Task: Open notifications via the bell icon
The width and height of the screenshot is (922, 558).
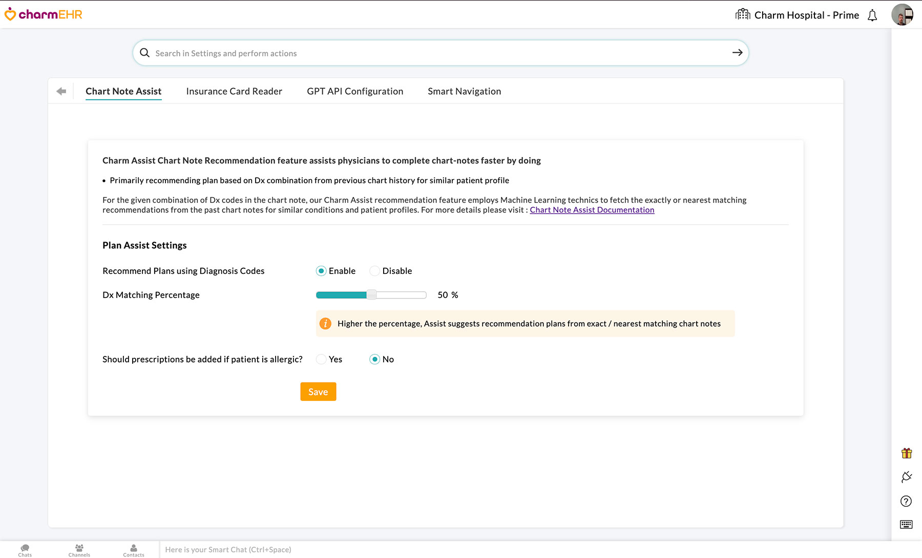Action: coord(872,15)
